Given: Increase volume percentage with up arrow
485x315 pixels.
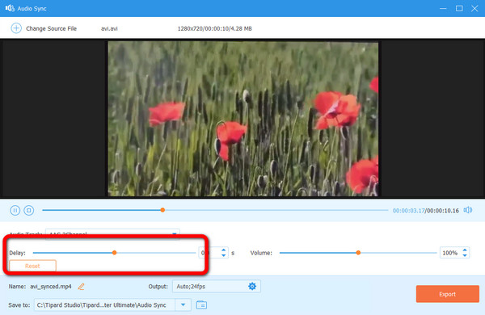Looking at the screenshot, I should click(465, 250).
